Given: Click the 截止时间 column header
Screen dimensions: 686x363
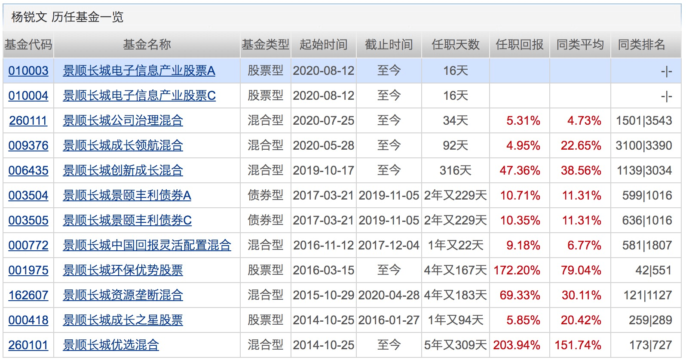Looking at the screenshot, I should point(389,45).
